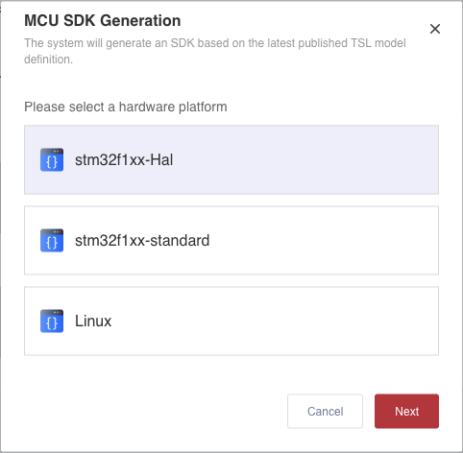Viewport: 463px width, 453px height.
Task: Click the Linux text label
Action: 93,321
